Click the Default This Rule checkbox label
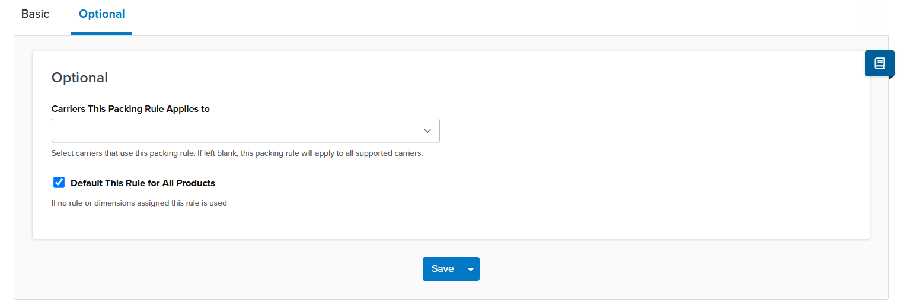This screenshot has width=897, height=307. 142,183
